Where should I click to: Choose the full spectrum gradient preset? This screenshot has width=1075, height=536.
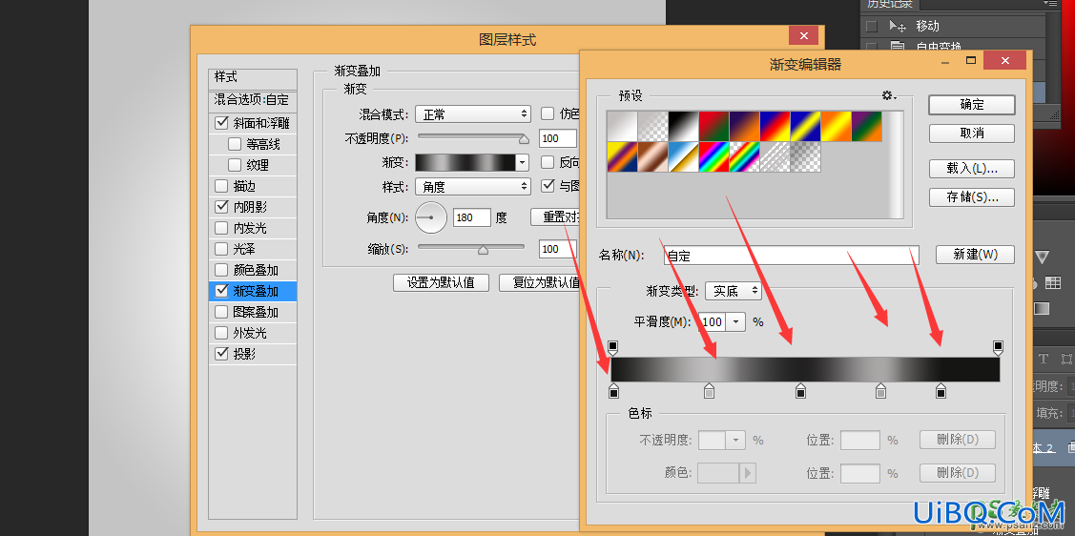(x=713, y=157)
